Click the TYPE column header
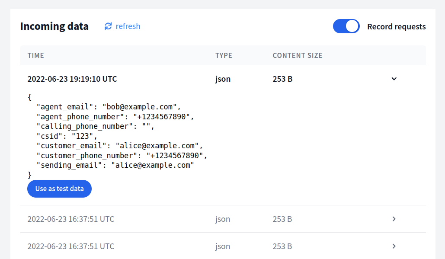445x259 pixels. point(224,55)
